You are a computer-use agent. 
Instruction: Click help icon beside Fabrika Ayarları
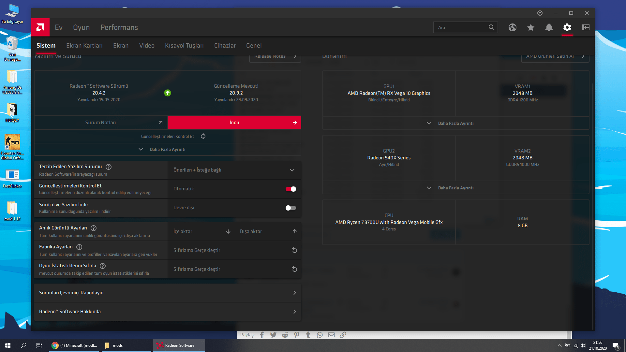pyautogui.click(x=79, y=247)
